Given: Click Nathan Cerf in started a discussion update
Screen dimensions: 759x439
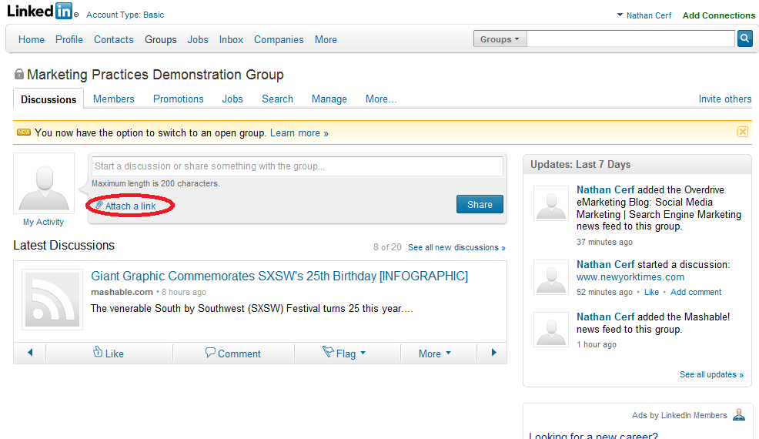Looking at the screenshot, I should click(x=605, y=264).
